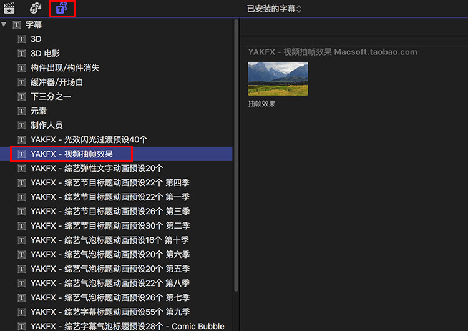Click the title icon beside 3D 电影

[21, 54]
